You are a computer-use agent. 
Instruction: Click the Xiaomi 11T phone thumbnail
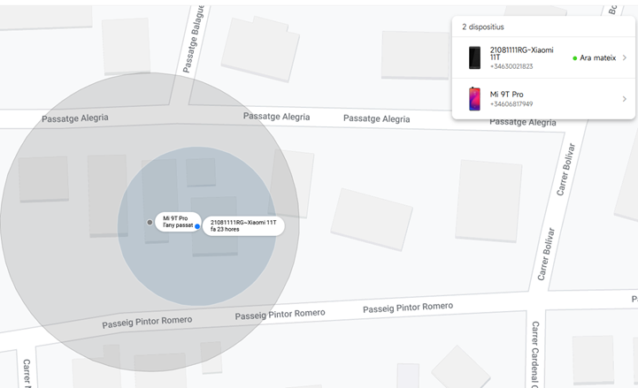(475, 58)
